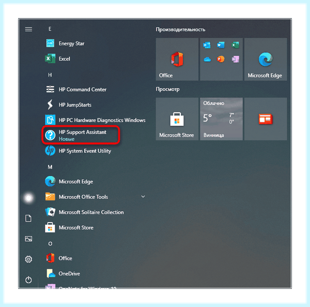Click the letter M group header
Screen dimensions: 310x307
coord(50,167)
